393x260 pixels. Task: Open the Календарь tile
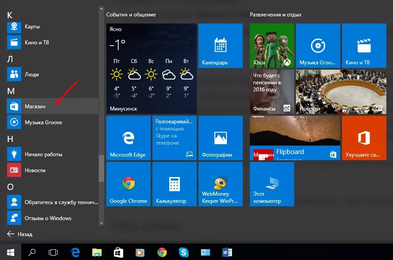[221, 46]
